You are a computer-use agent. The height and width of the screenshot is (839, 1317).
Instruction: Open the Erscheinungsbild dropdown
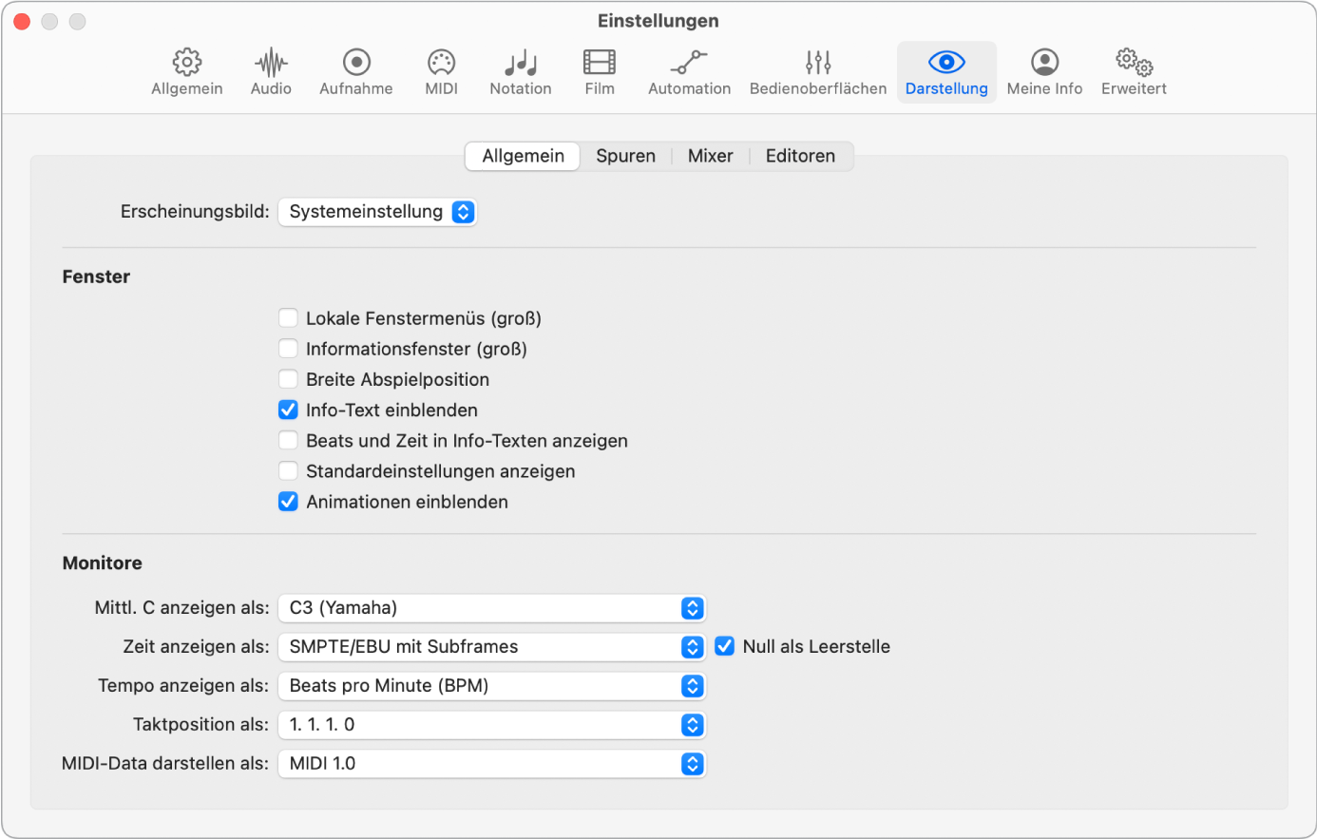377,212
